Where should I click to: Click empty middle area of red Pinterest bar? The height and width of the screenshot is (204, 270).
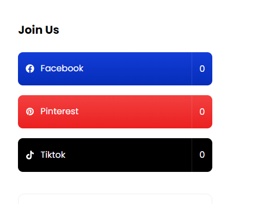tap(135, 112)
